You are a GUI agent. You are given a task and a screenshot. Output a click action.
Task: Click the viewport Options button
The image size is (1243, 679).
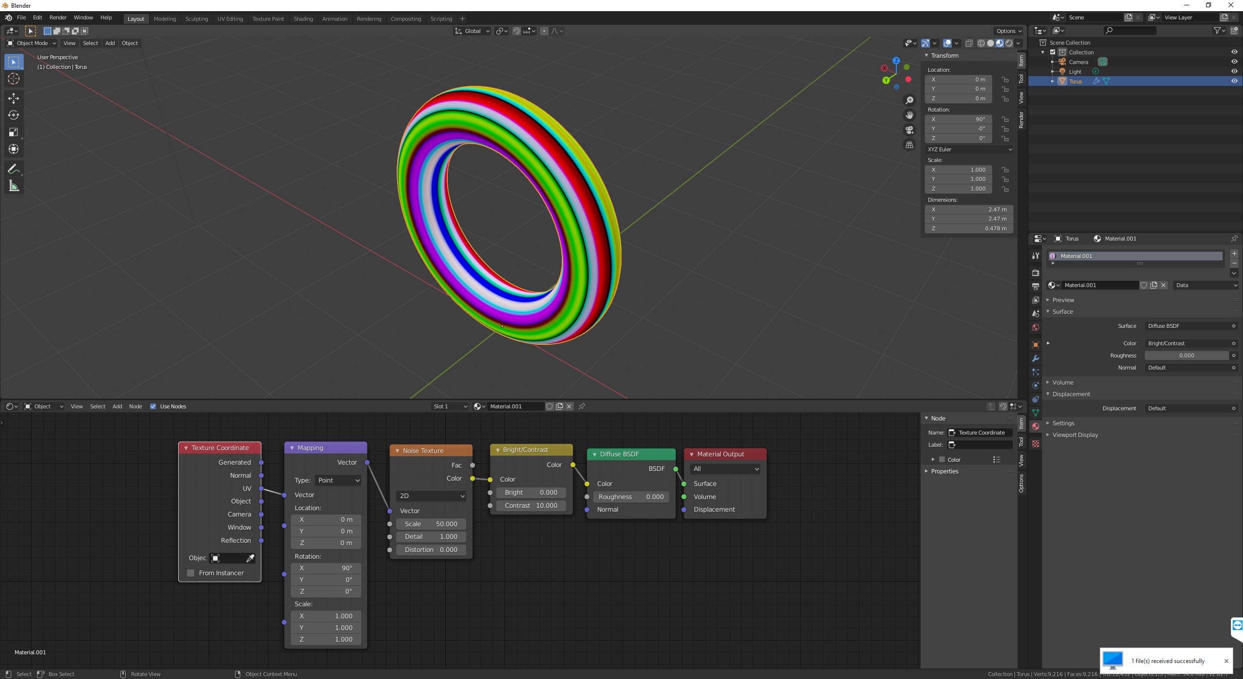tap(1008, 31)
